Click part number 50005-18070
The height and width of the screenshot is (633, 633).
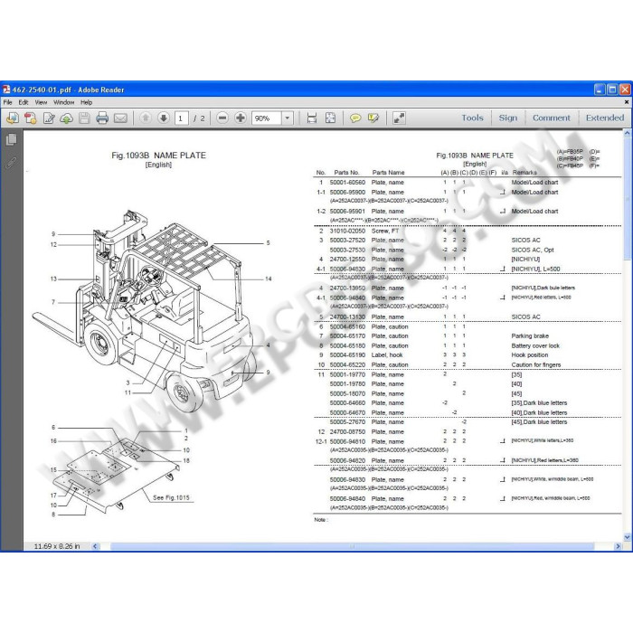[347, 393]
